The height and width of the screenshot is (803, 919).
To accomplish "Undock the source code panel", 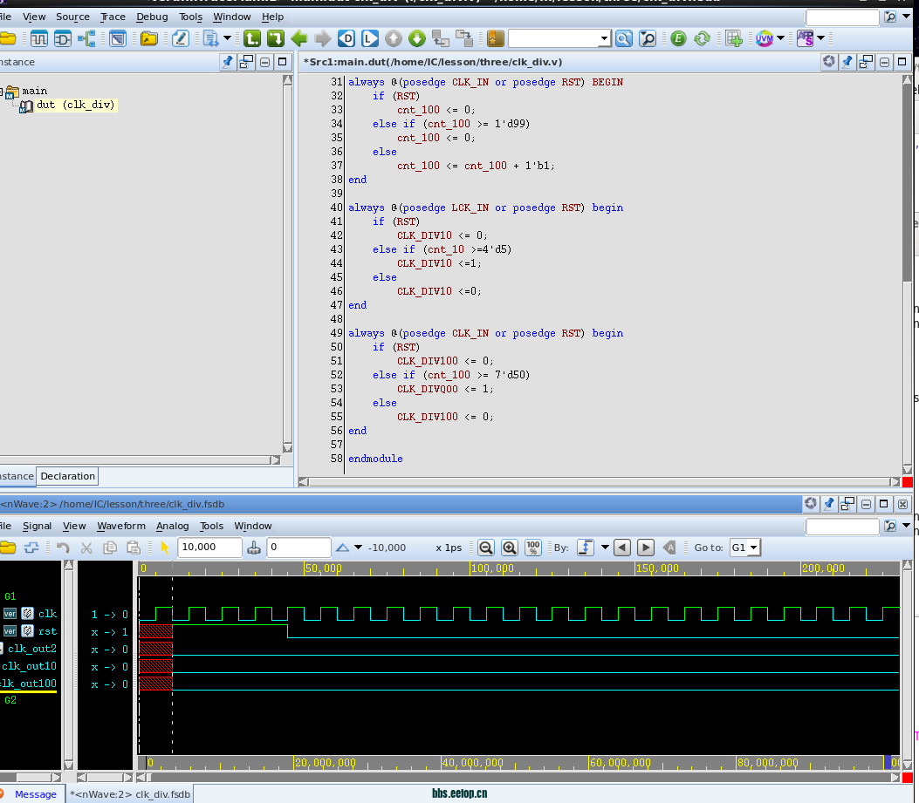I will tap(866, 62).
